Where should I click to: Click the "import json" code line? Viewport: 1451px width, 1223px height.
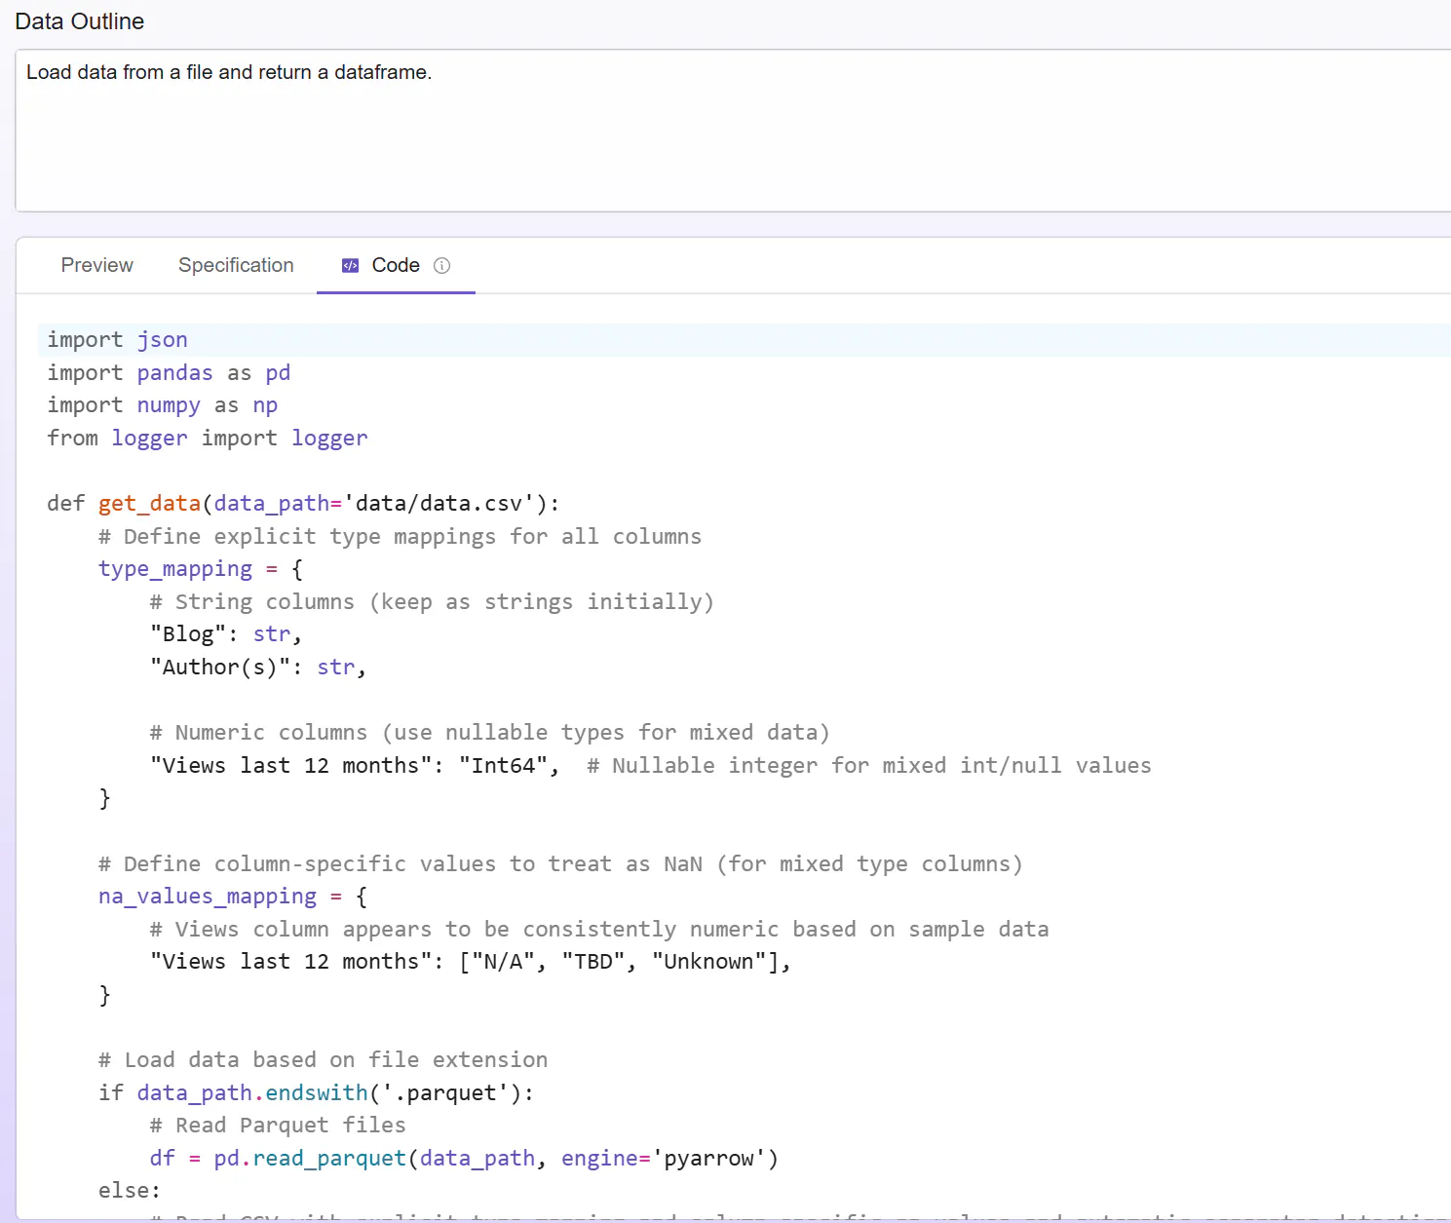pyautogui.click(x=118, y=340)
